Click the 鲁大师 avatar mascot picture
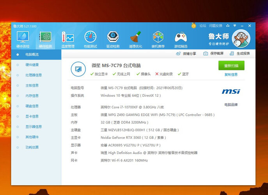268x195 pixels. click(241, 39)
